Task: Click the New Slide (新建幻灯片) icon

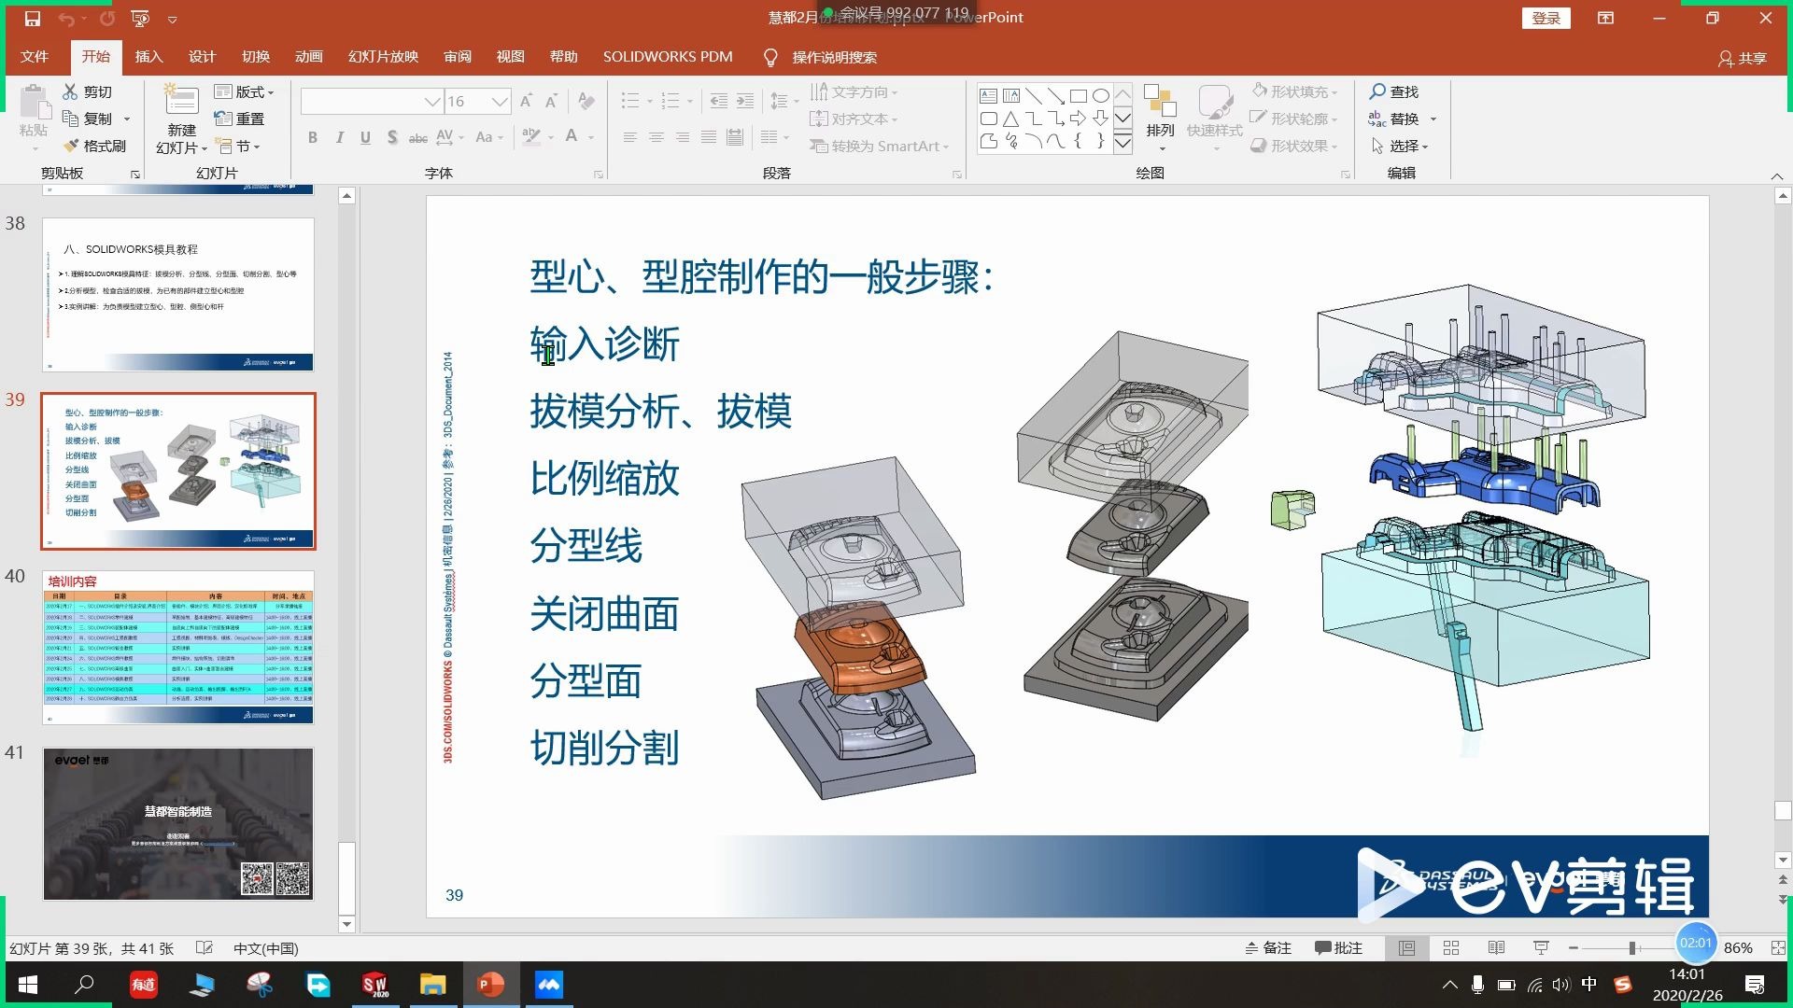Action: 181,103
